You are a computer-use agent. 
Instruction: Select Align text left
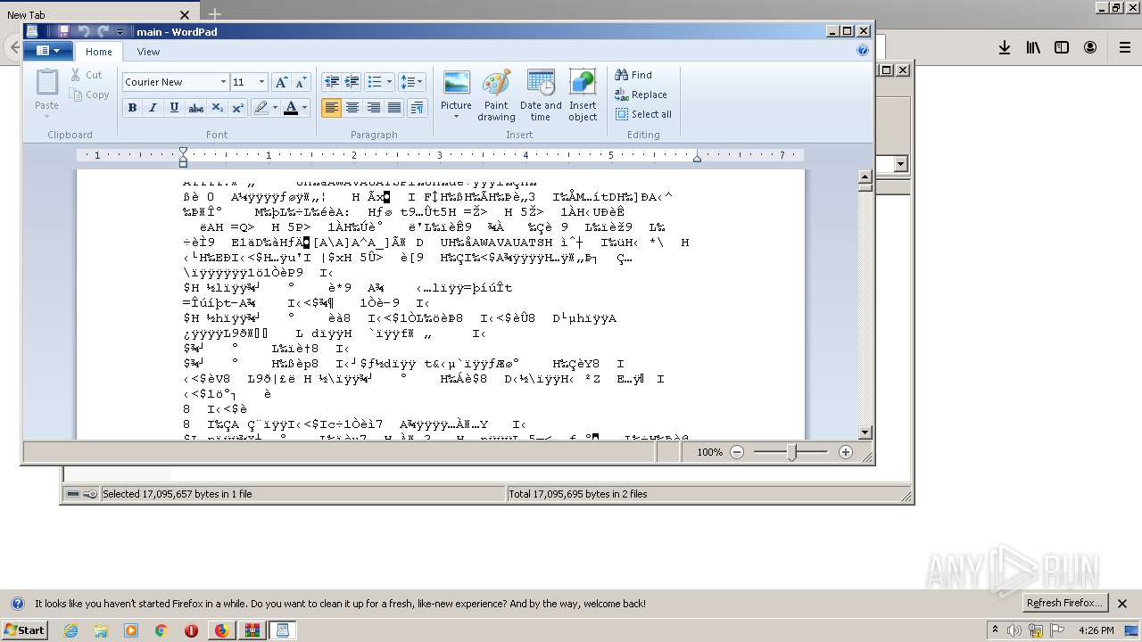[332, 108]
